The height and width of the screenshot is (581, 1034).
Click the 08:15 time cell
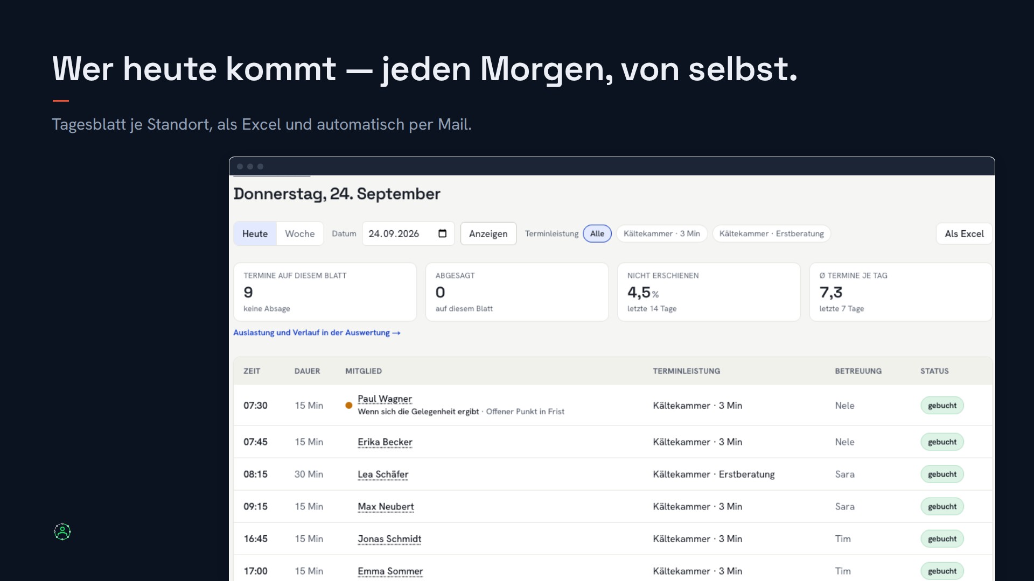coord(255,474)
